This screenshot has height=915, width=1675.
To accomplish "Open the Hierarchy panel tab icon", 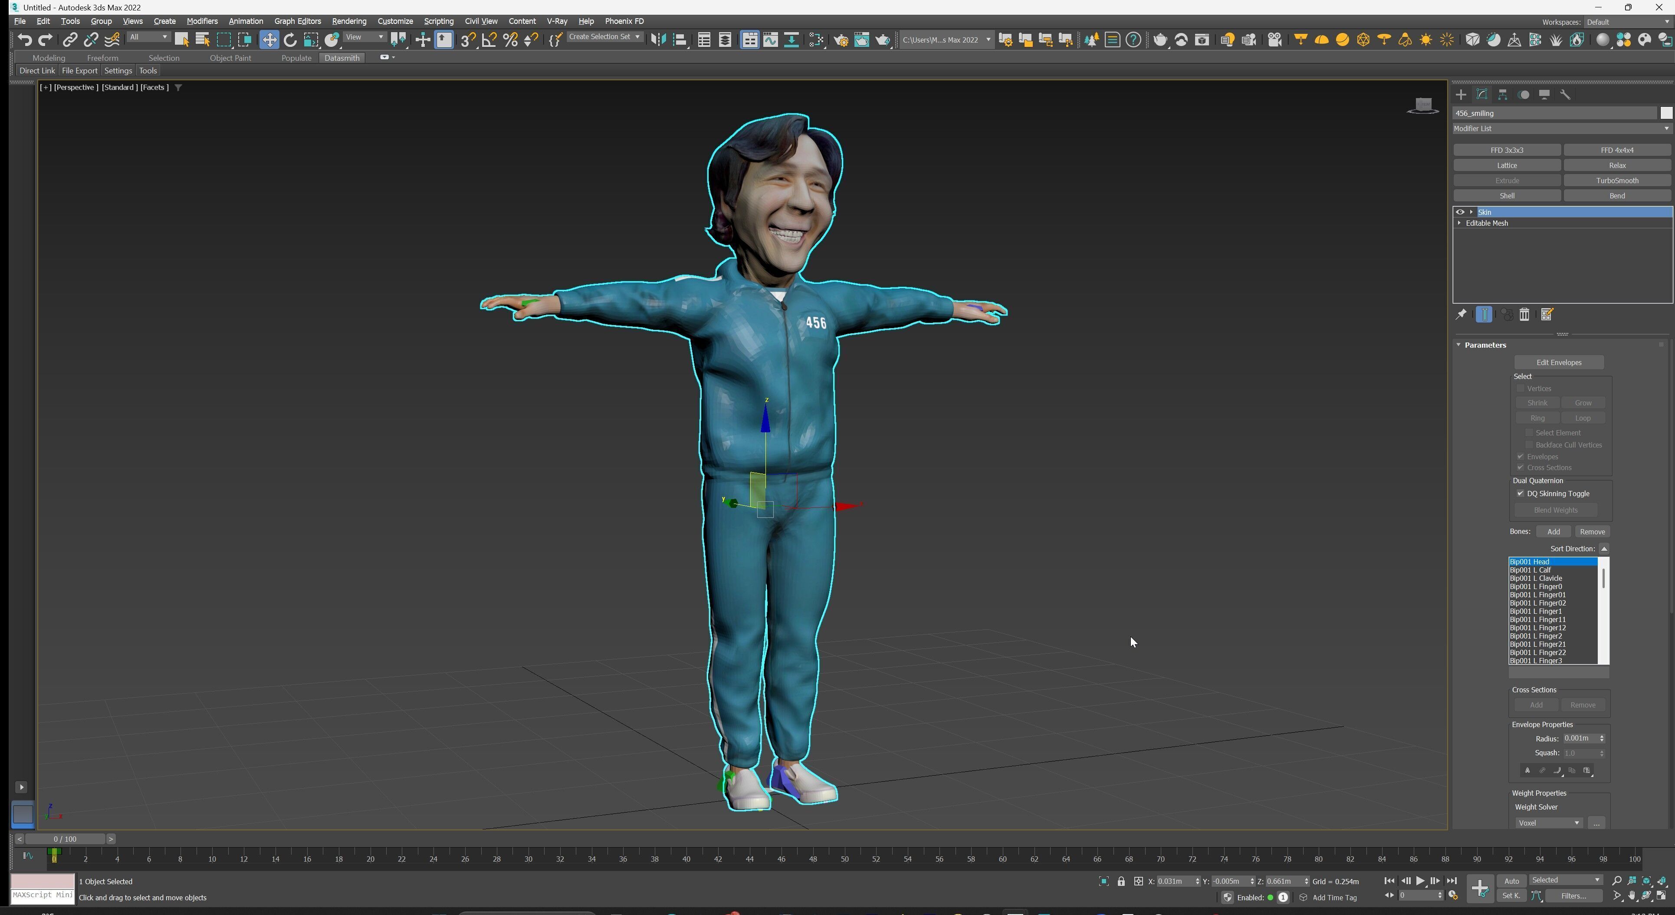I will pos(1503,95).
